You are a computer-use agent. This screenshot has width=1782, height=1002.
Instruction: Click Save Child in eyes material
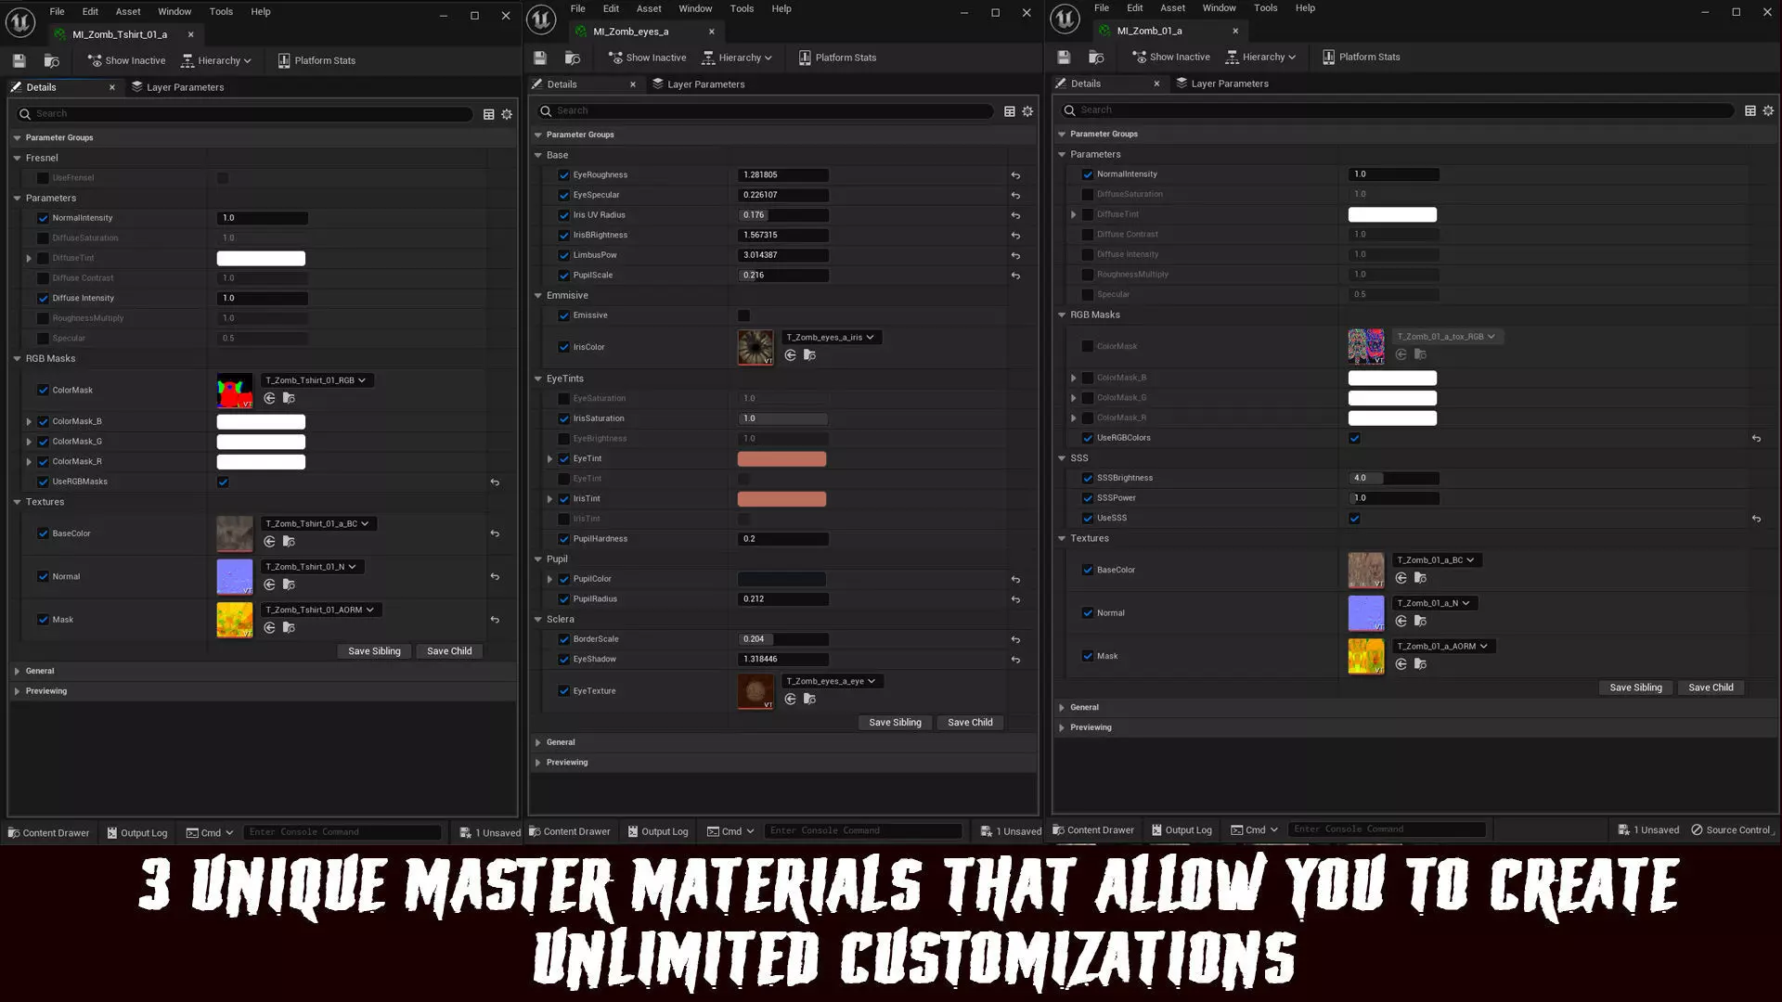[969, 723]
